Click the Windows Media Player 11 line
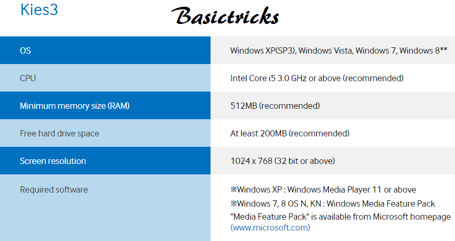 (x=323, y=189)
